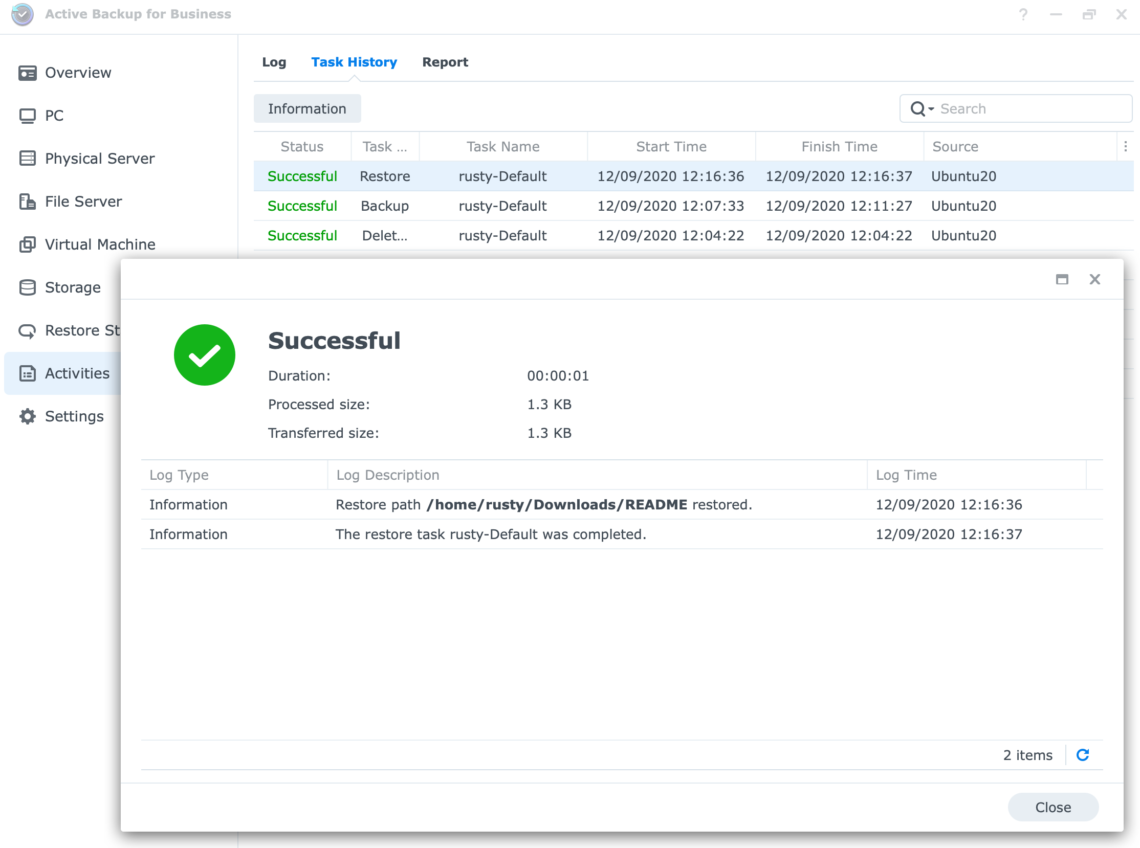Image resolution: width=1140 pixels, height=848 pixels.
Task: Close the detail dialog with X icon
Action: [1095, 279]
